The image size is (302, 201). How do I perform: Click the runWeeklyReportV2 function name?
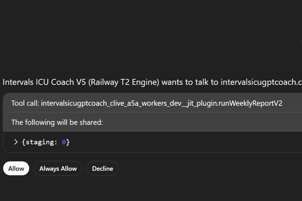251,103
